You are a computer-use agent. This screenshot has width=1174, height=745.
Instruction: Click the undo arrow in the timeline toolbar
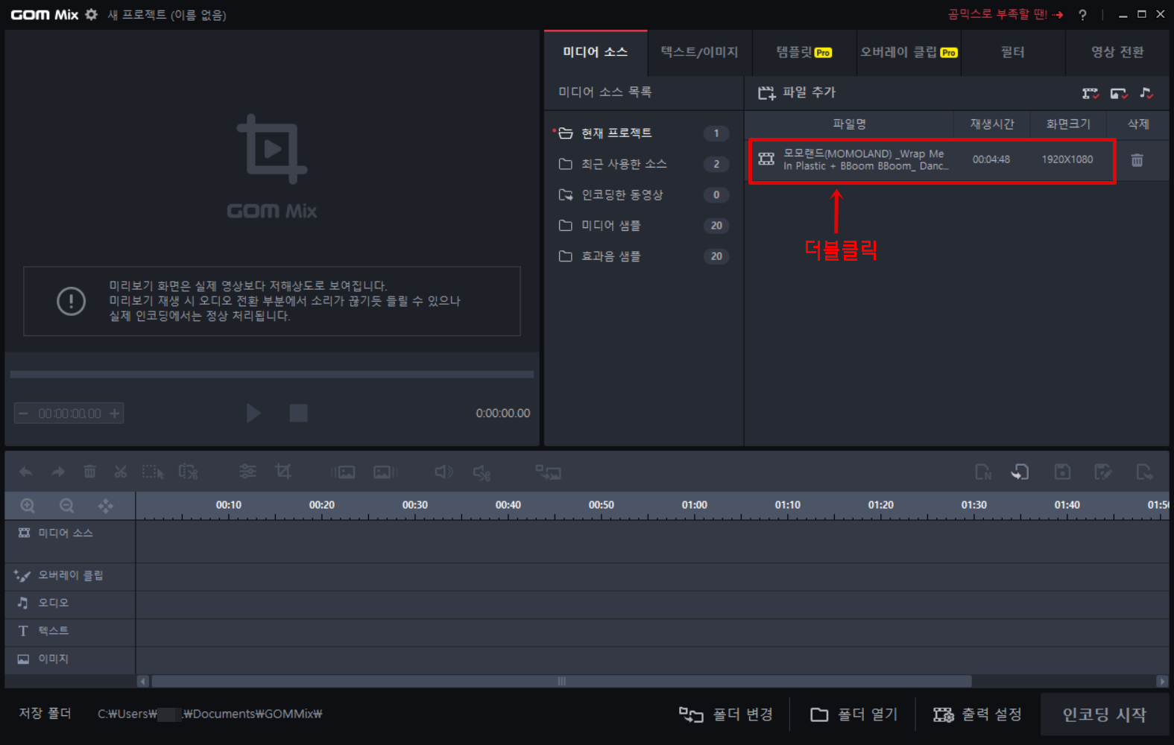click(x=25, y=472)
